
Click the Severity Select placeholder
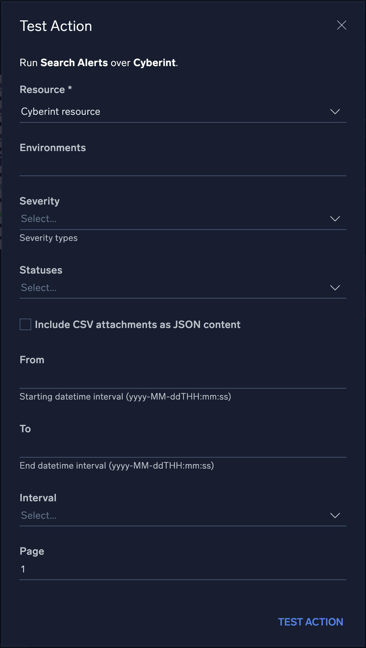point(38,219)
